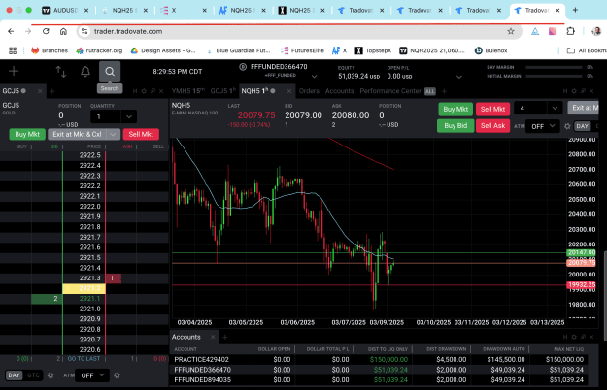Reload the browser page

46,31
